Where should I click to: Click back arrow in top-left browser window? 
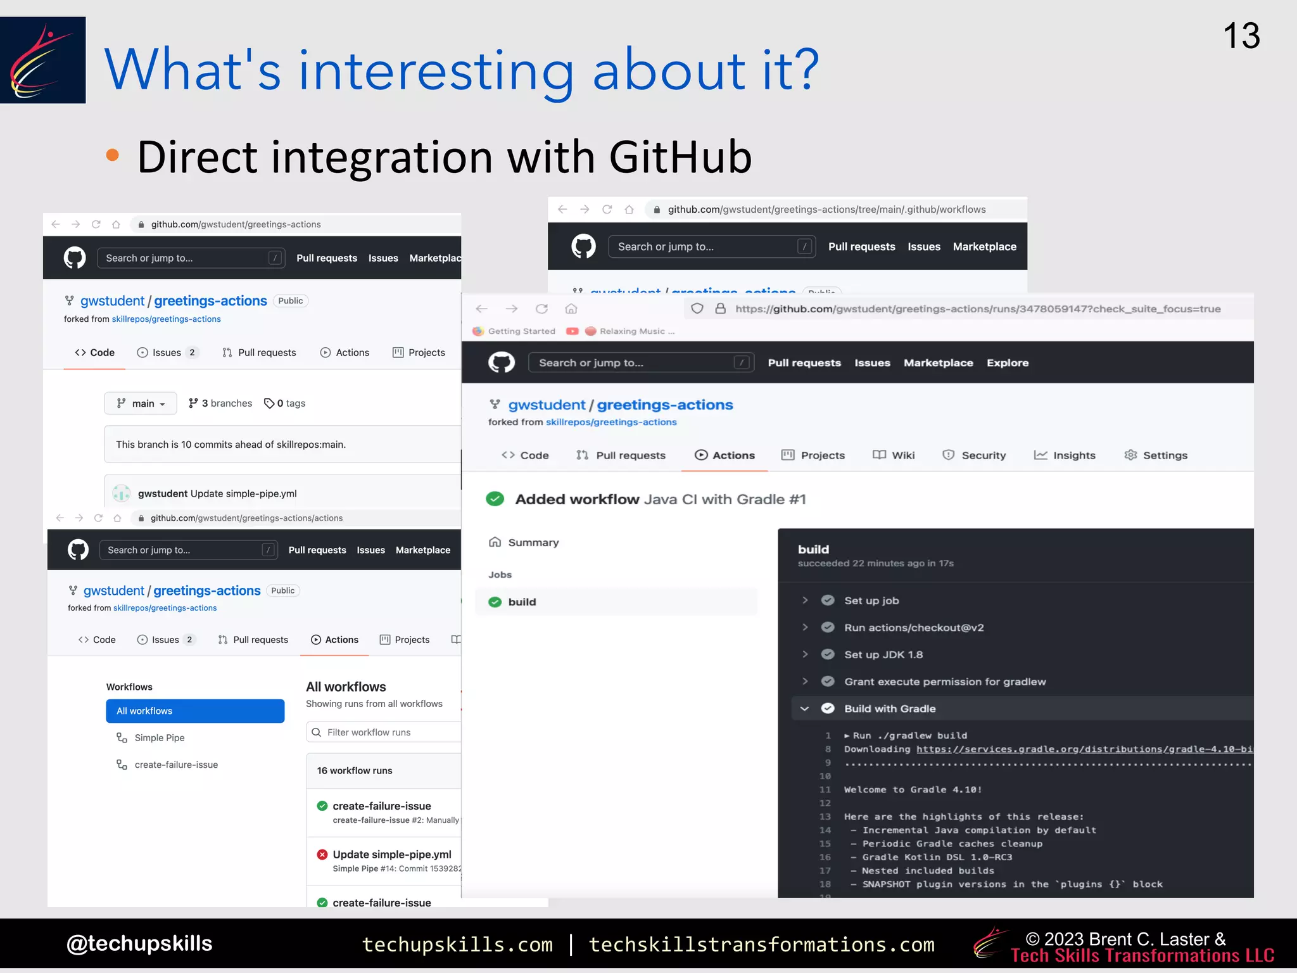tap(56, 224)
